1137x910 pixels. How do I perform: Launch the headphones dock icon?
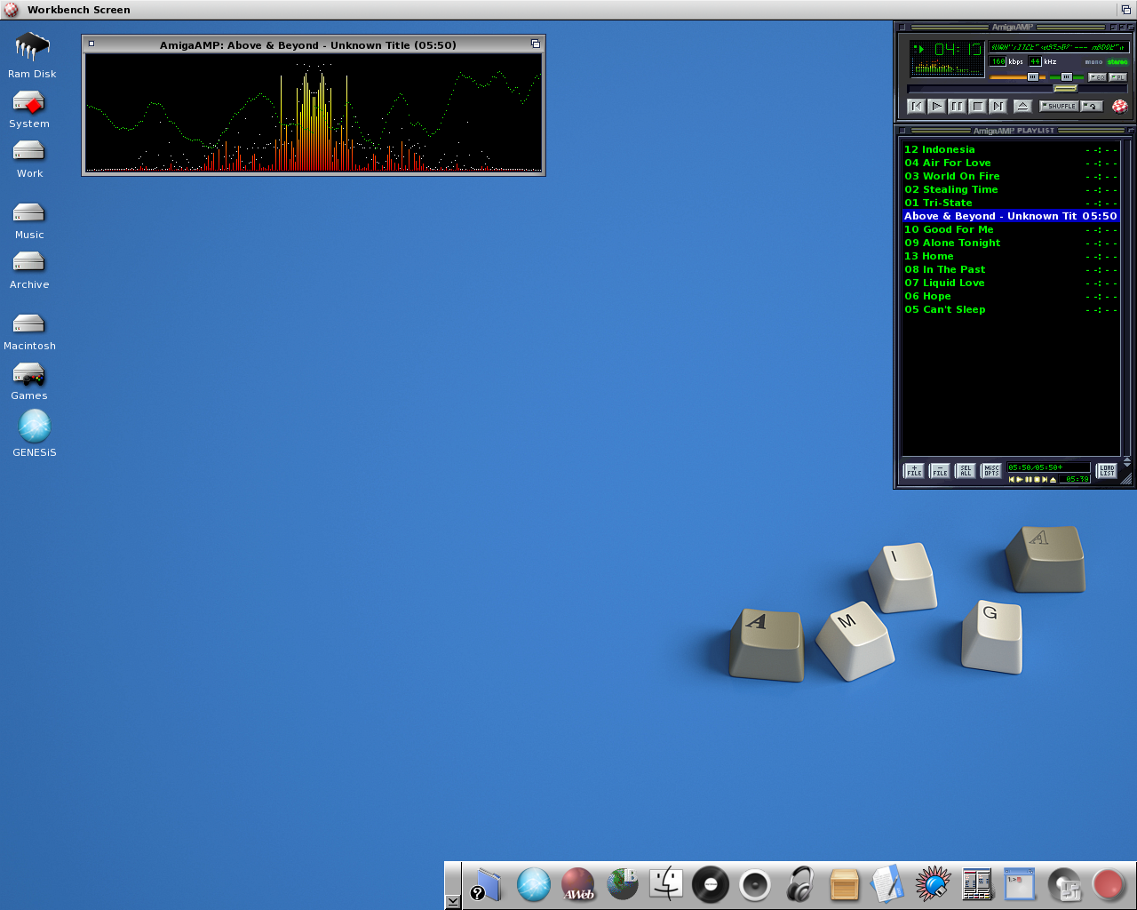coord(800,885)
